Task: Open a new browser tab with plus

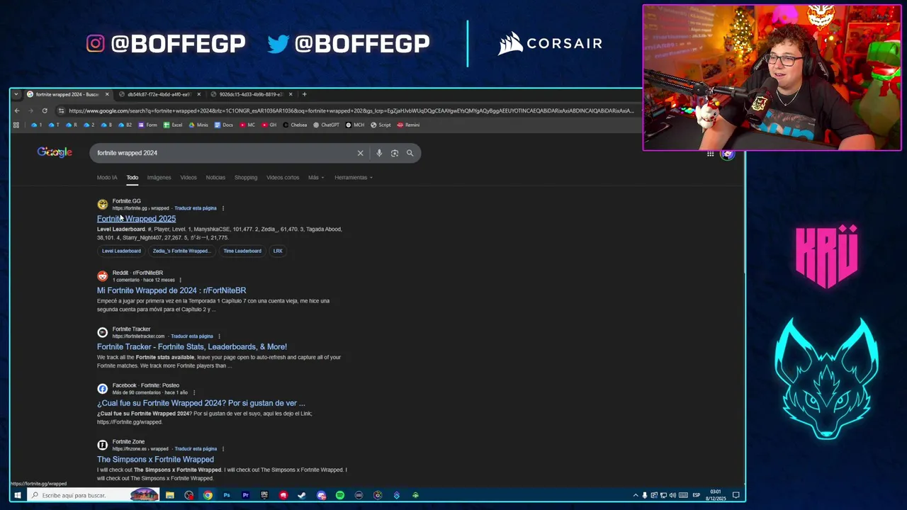Action: click(304, 94)
